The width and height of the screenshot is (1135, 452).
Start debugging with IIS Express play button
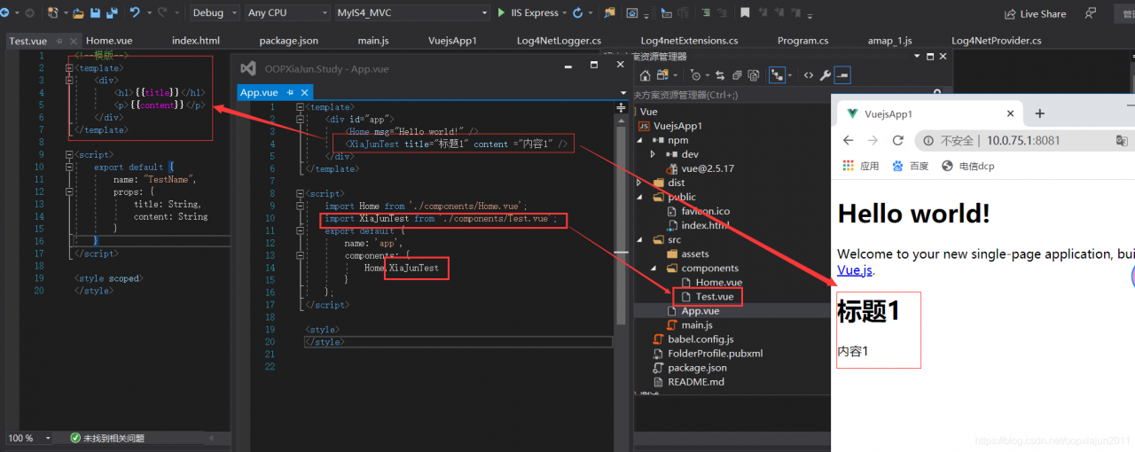tap(502, 13)
